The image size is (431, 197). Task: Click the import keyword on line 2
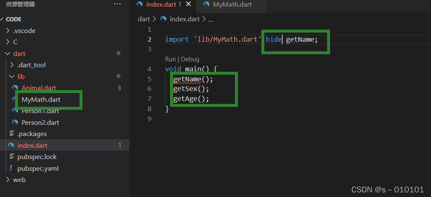[x=177, y=40]
